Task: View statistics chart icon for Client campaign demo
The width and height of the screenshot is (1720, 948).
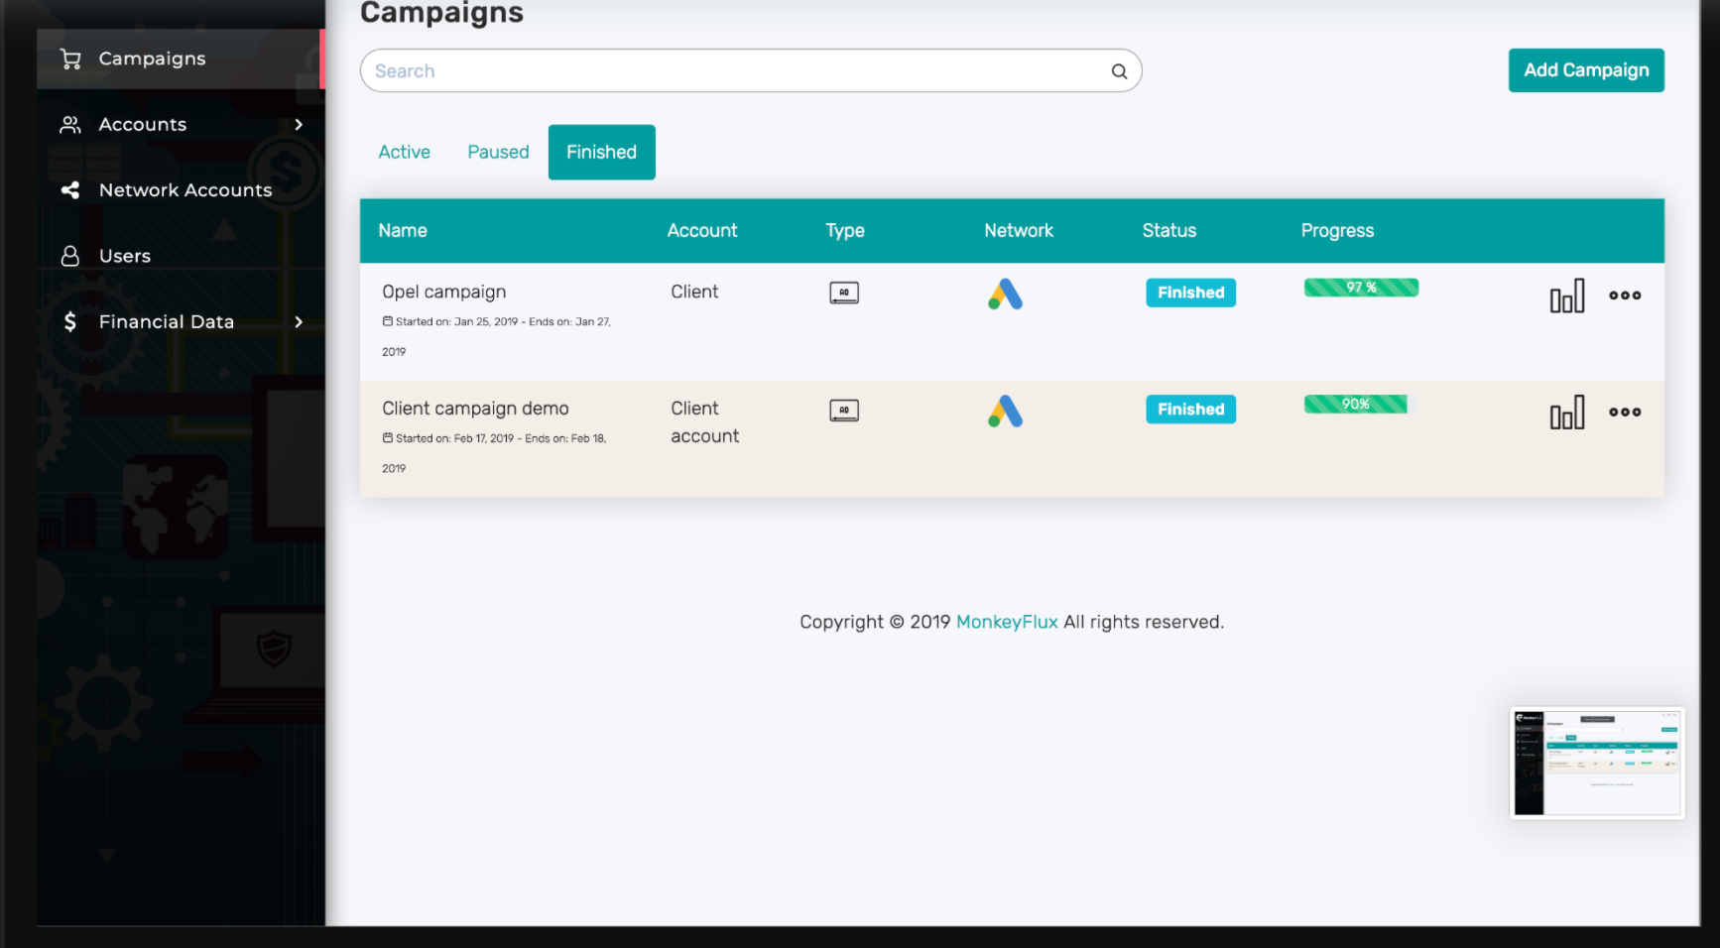Action: coord(1567,413)
